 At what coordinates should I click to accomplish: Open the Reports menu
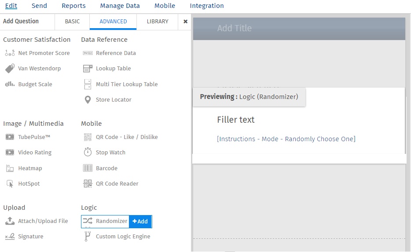click(73, 6)
